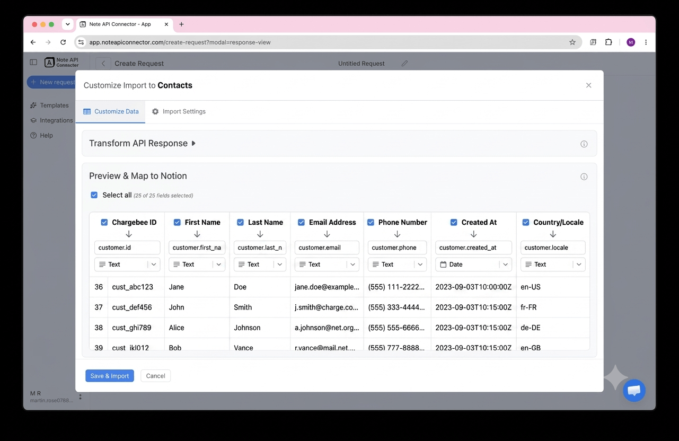Screen dimensions: 679x441
Task: Click the Cancel button
Action: click(x=155, y=376)
